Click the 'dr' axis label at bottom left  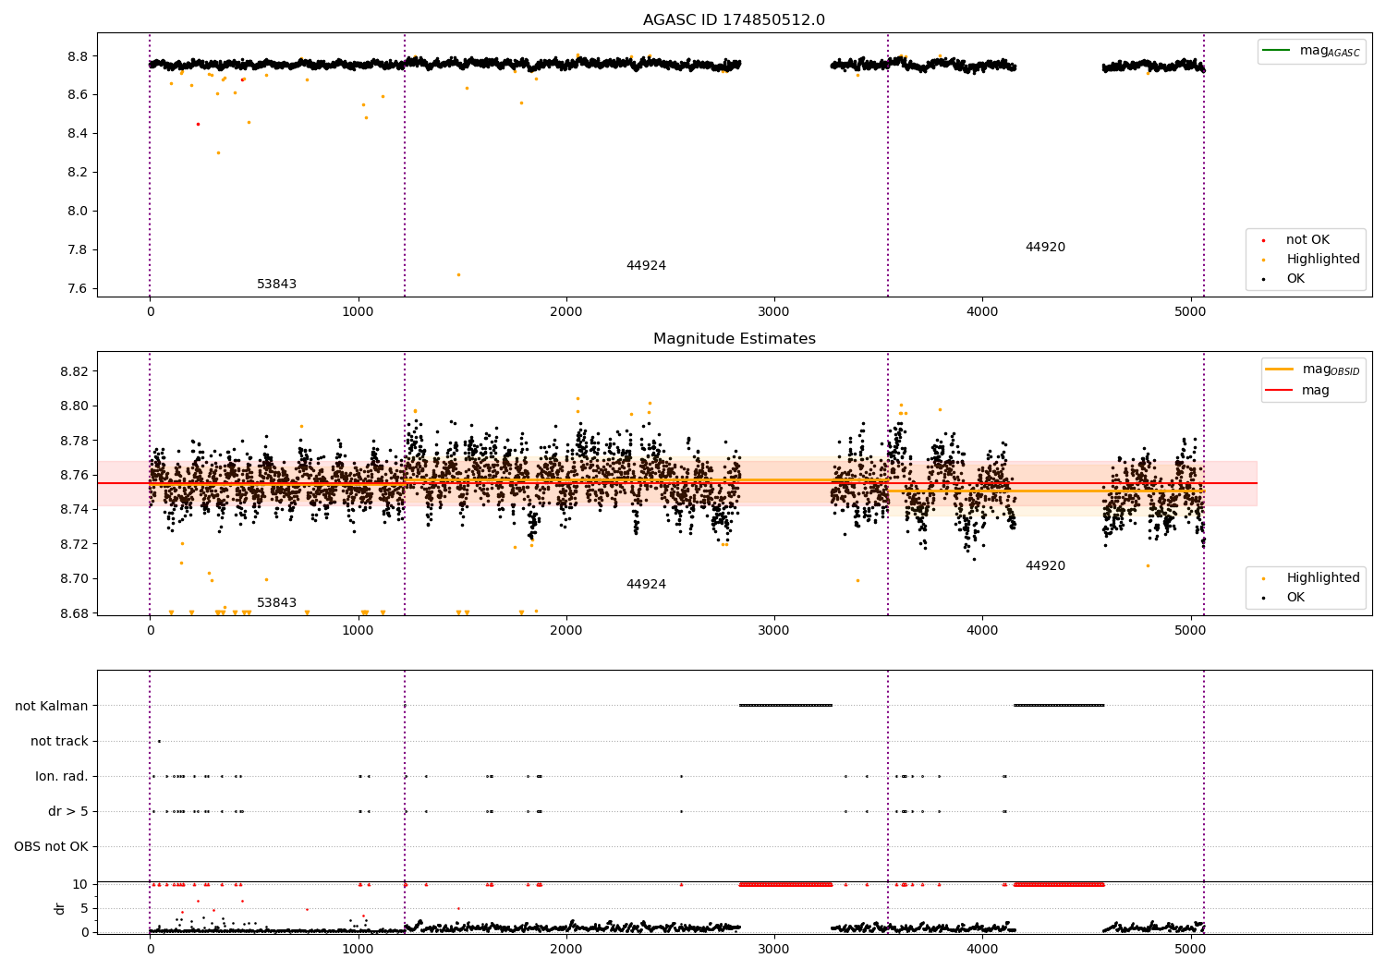coord(60,909)
